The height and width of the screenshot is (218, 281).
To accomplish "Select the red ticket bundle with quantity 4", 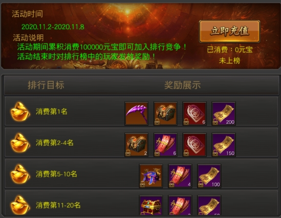I will (x=180, y=176).
